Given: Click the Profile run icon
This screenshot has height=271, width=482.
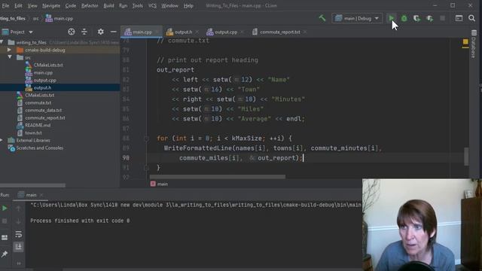Looking at the screenshot, I should pos(429,18).
